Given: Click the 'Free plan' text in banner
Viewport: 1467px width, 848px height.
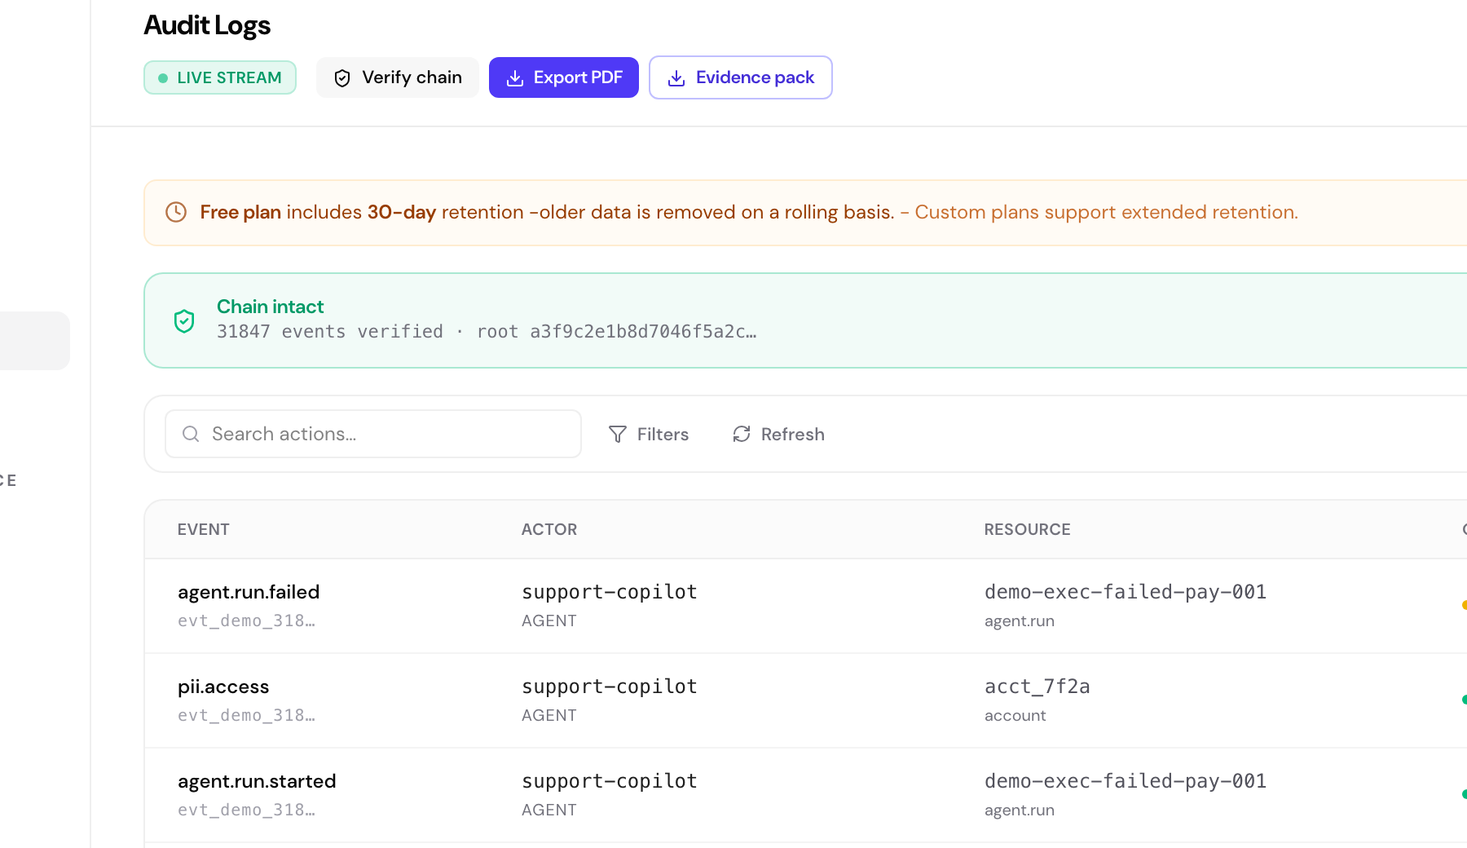Looking at the screenshot, I should point(240,212).
